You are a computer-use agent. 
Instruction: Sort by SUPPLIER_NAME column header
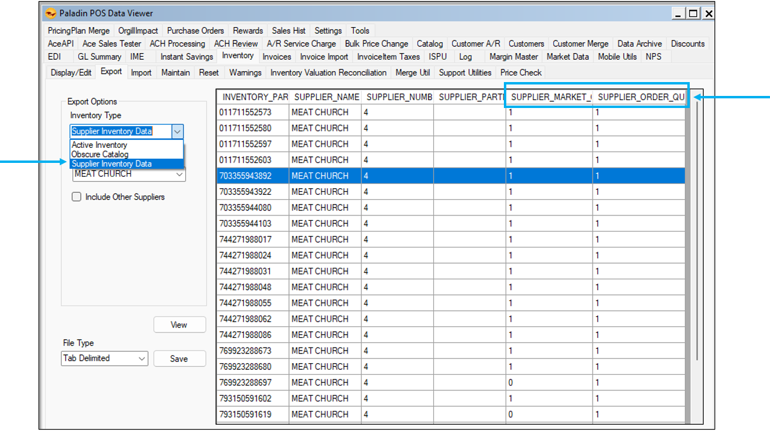[325, 97]
